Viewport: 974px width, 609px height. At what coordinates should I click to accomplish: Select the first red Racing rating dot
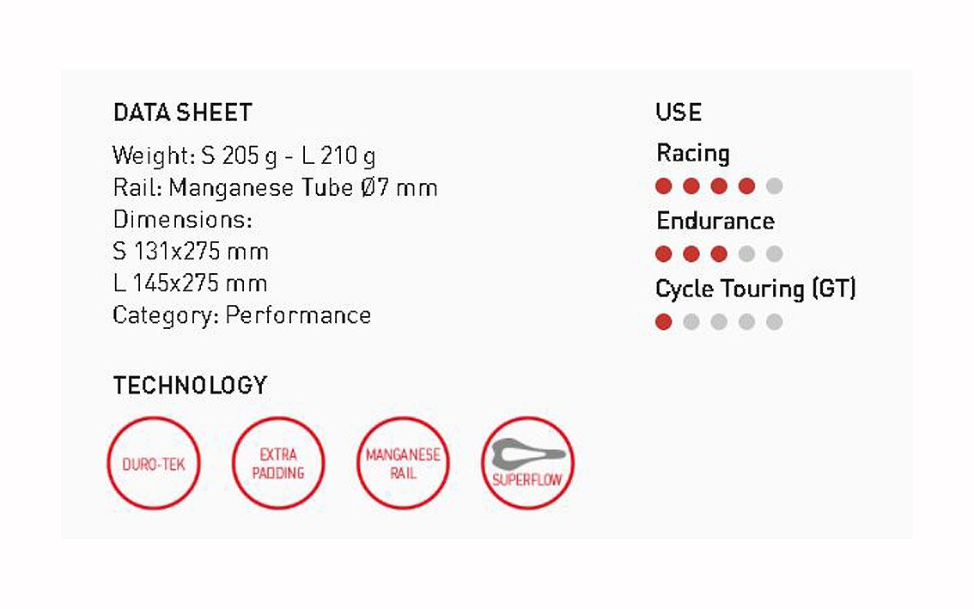(x=663, y=186)
